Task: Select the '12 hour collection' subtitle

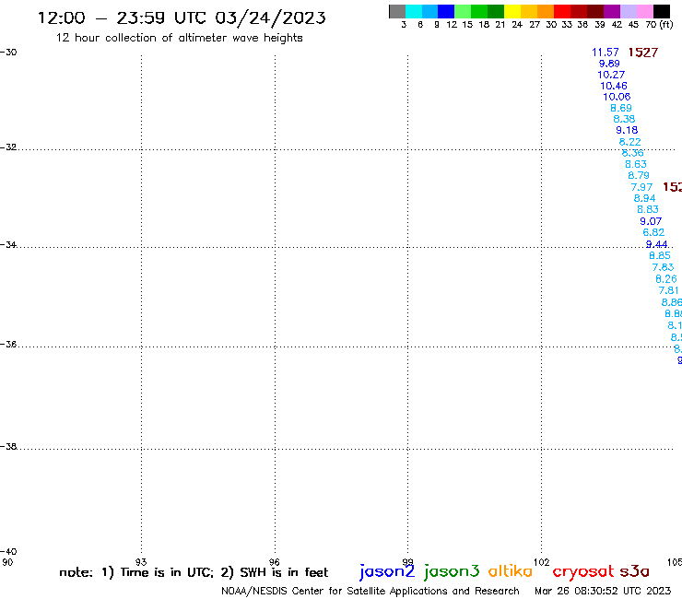Action: pos(179,38)
